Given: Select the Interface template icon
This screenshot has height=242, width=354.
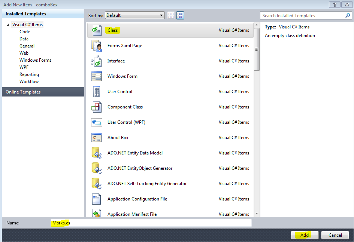Looking at the screenshot, I should 96,61.
